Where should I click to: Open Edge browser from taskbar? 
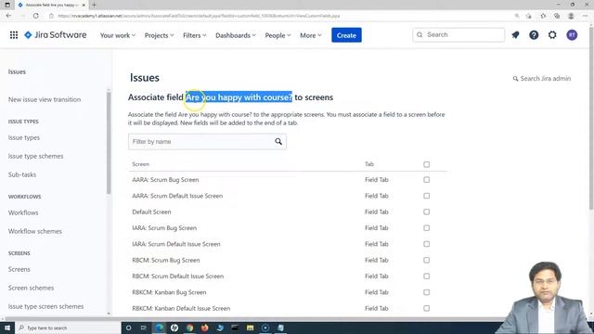[x=159, y=328]
